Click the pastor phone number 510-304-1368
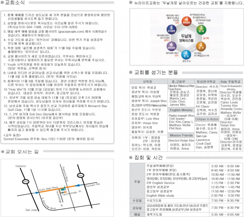 point(32,27)
